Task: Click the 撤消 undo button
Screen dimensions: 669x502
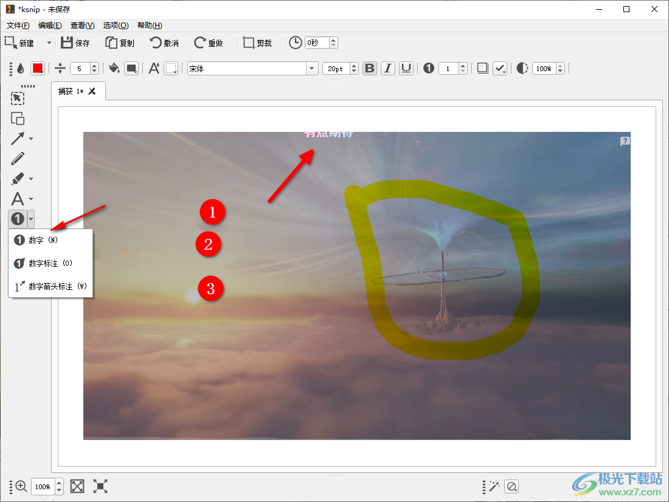Action: 164,43
